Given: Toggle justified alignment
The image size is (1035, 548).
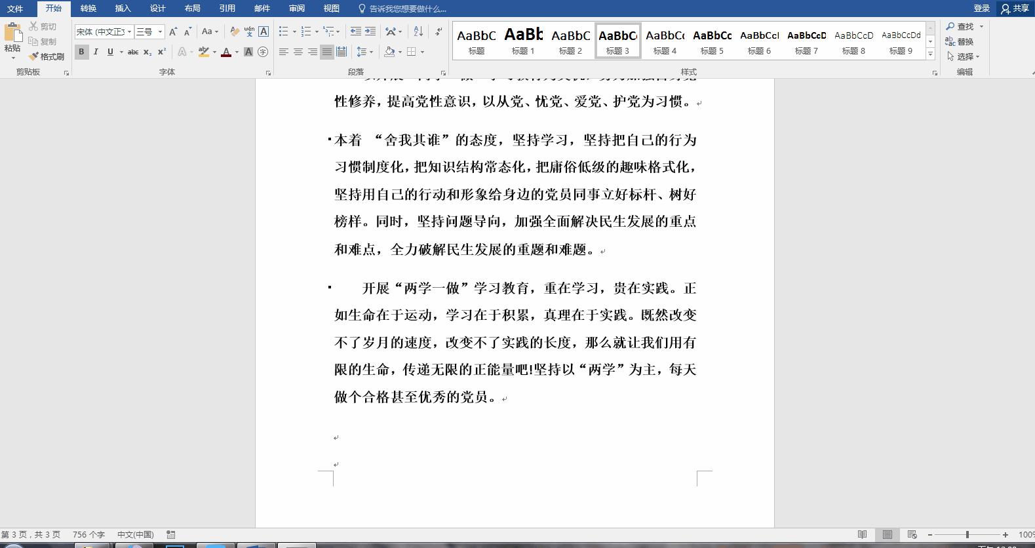Looking at the screenshot, I should pos(327,52).
